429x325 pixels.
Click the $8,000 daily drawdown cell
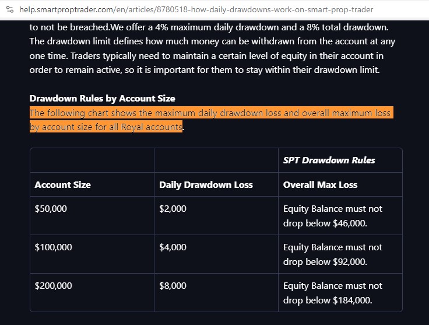[173, 285]
